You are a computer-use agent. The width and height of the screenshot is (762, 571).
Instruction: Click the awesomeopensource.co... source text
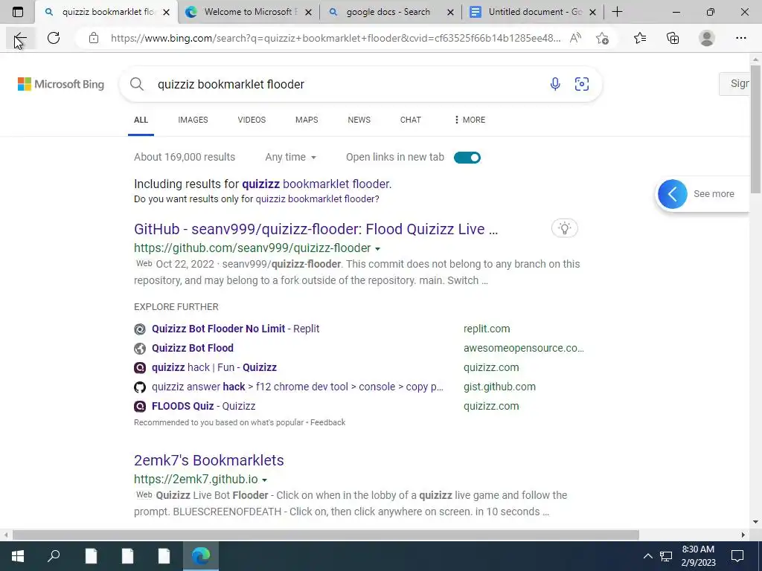coord(523,348)
